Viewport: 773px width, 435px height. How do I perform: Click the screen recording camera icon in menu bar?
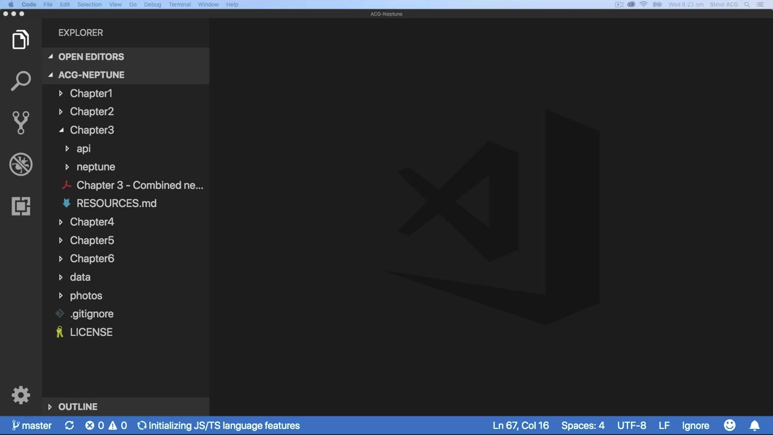[619, 4]
